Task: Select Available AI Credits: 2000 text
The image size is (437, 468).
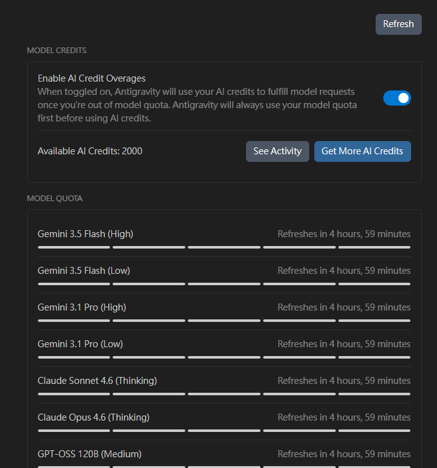Action: pos(90,151)
